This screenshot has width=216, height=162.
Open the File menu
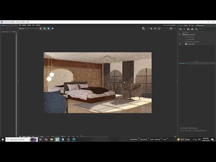pyautogui.click(x=20, y=25)
